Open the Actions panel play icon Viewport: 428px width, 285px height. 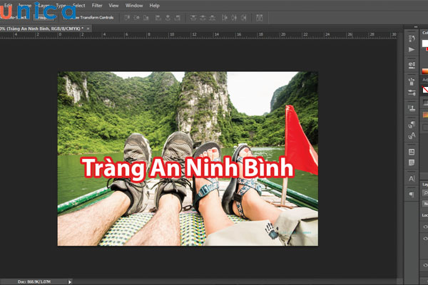(412, 50)
